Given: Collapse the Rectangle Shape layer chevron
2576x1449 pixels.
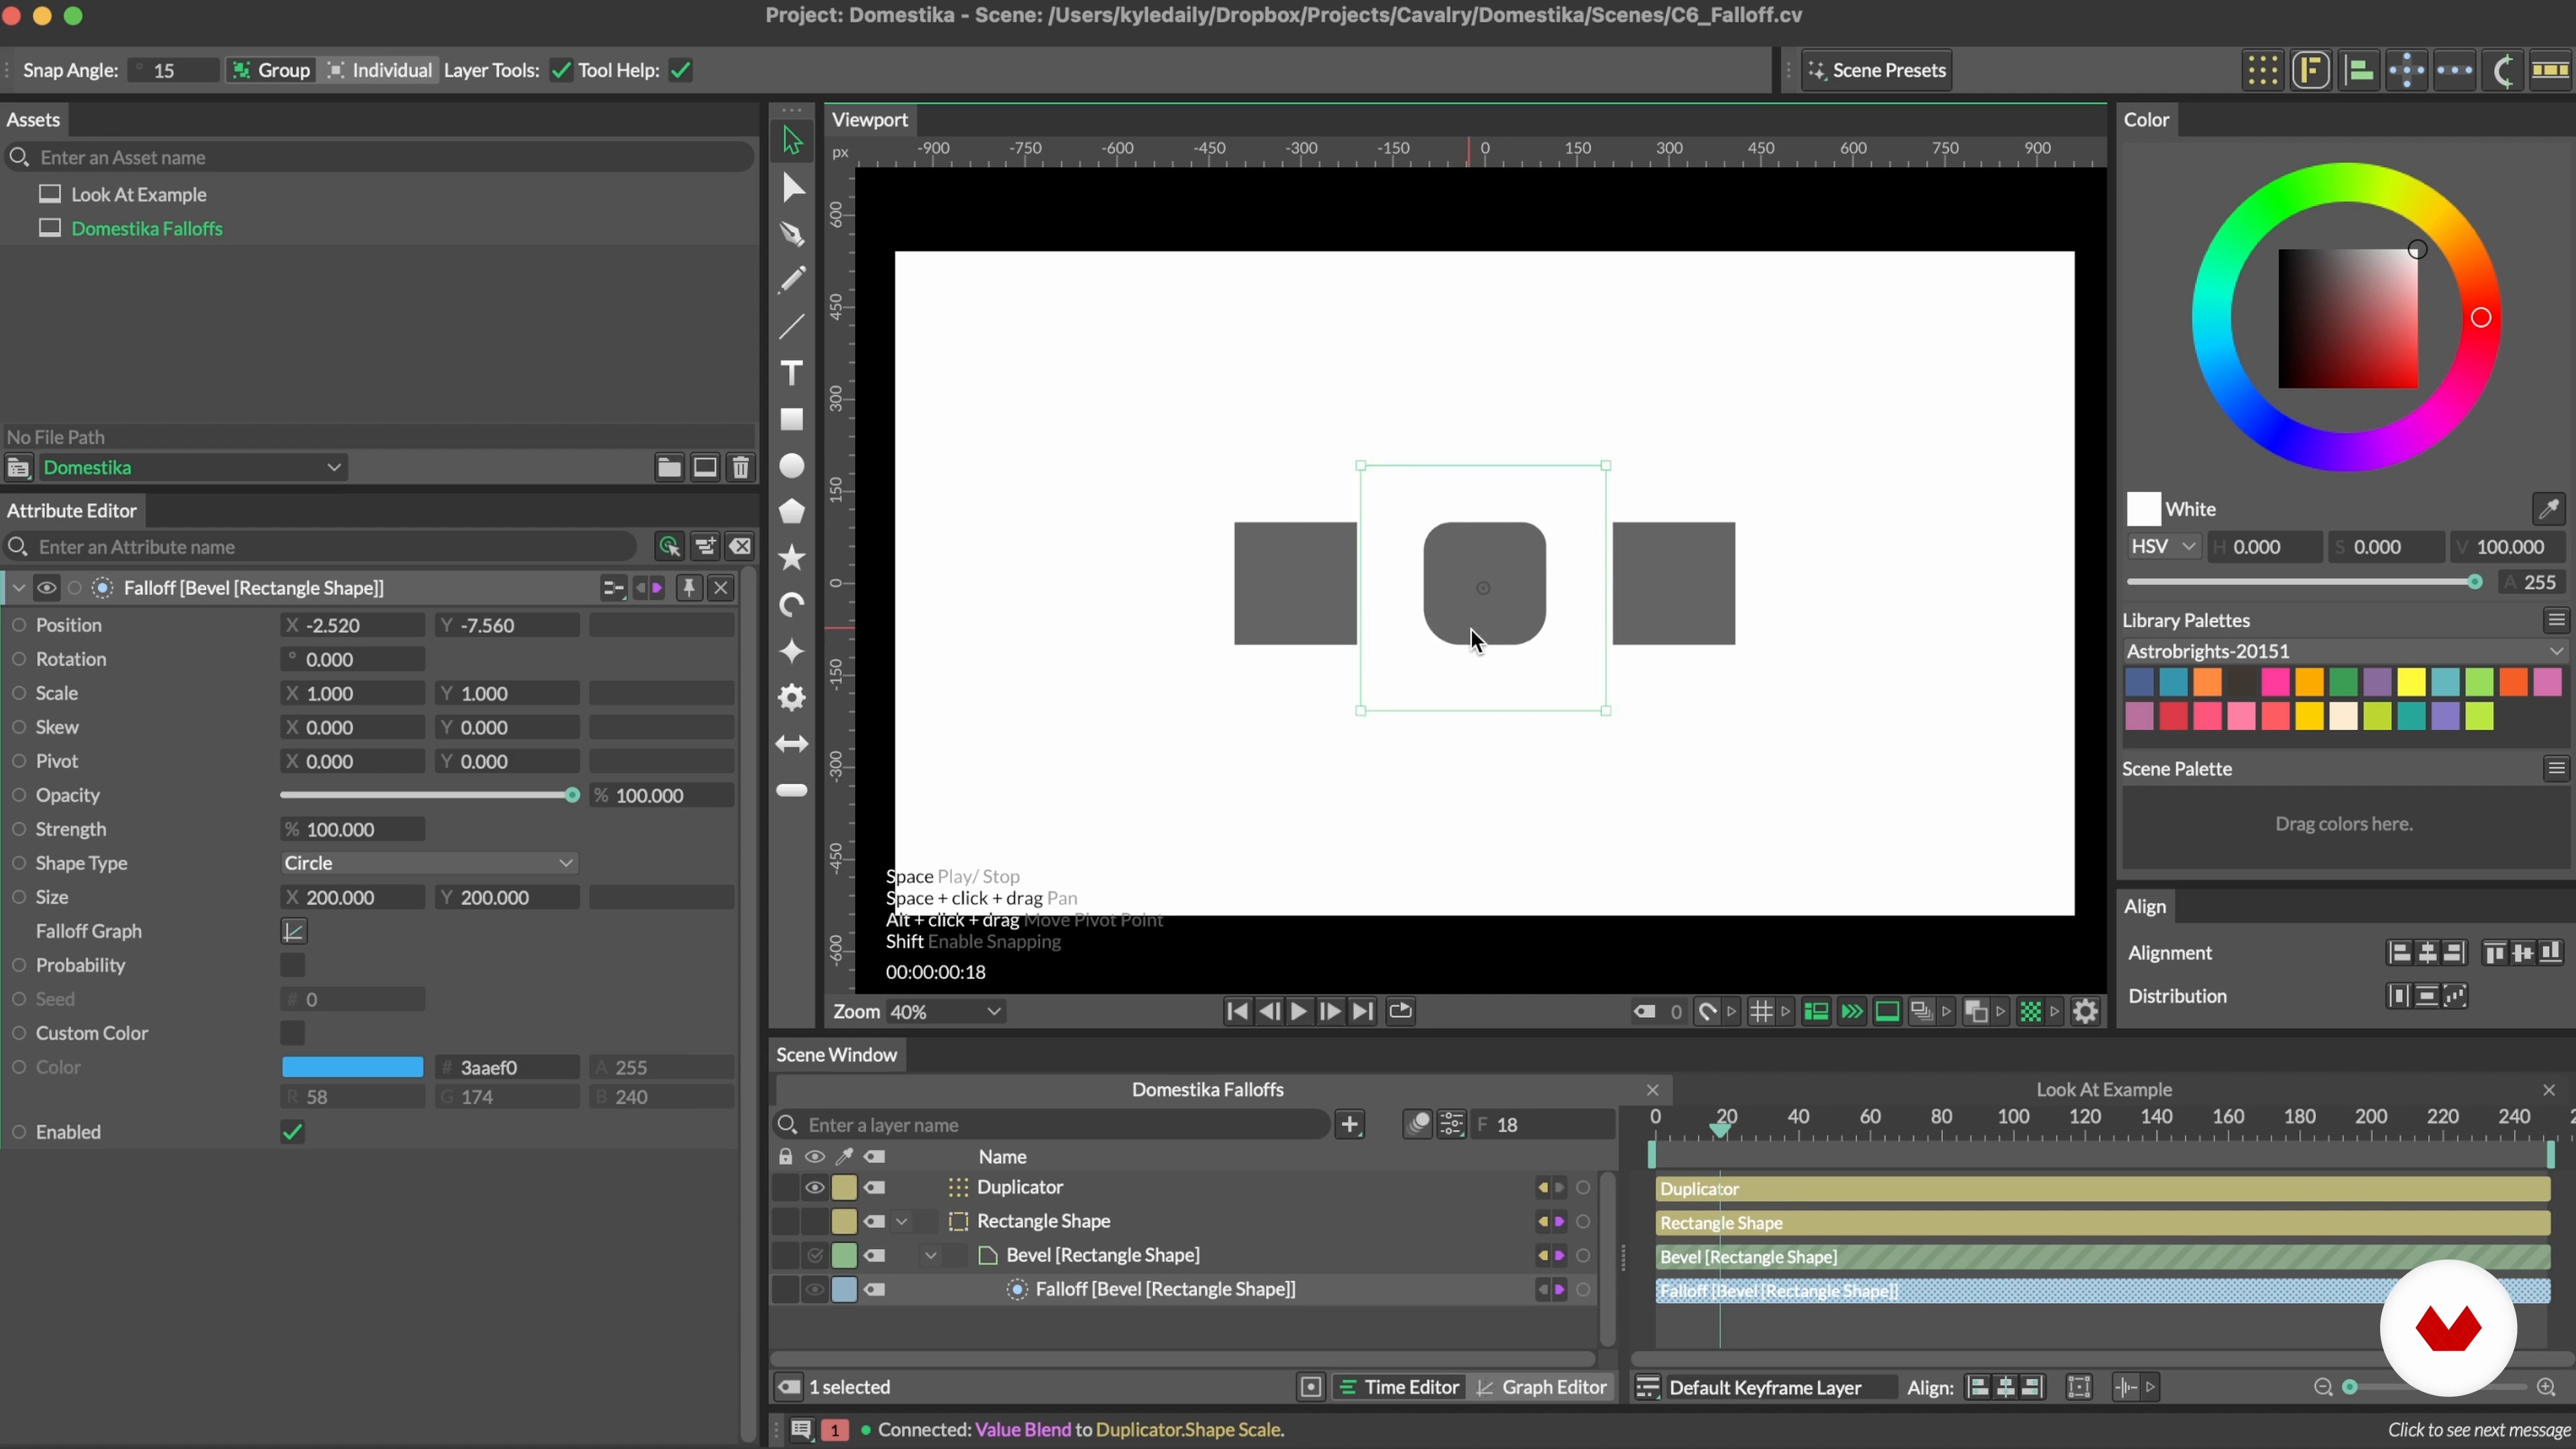Looking at the screenshot, I should [x=902, y=1222].
